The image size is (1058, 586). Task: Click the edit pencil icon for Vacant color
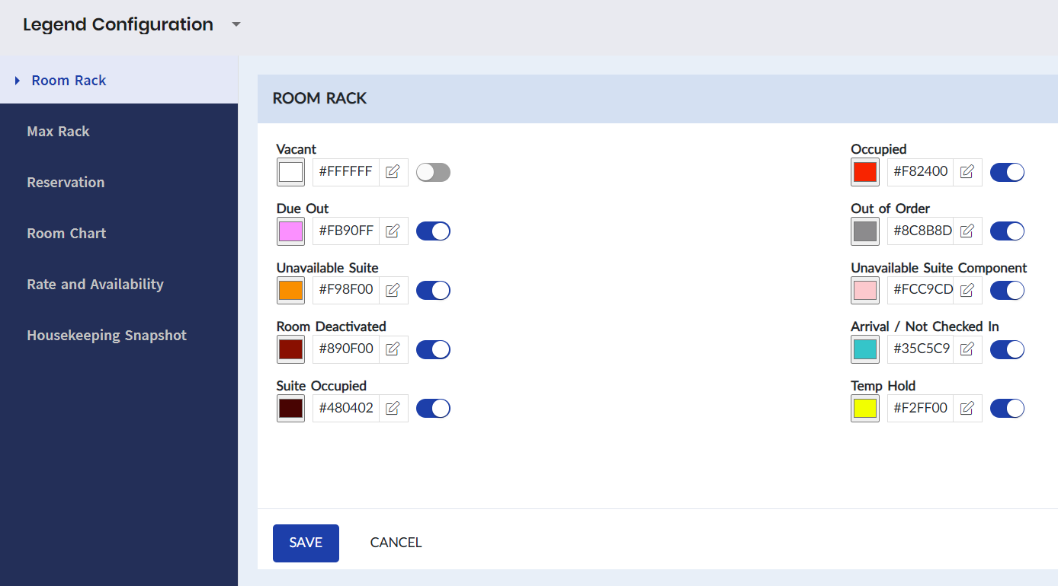pyautogui.click(x=393, y=171)
